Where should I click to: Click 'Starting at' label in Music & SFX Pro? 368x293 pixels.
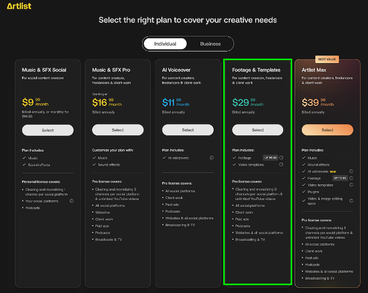99,94
